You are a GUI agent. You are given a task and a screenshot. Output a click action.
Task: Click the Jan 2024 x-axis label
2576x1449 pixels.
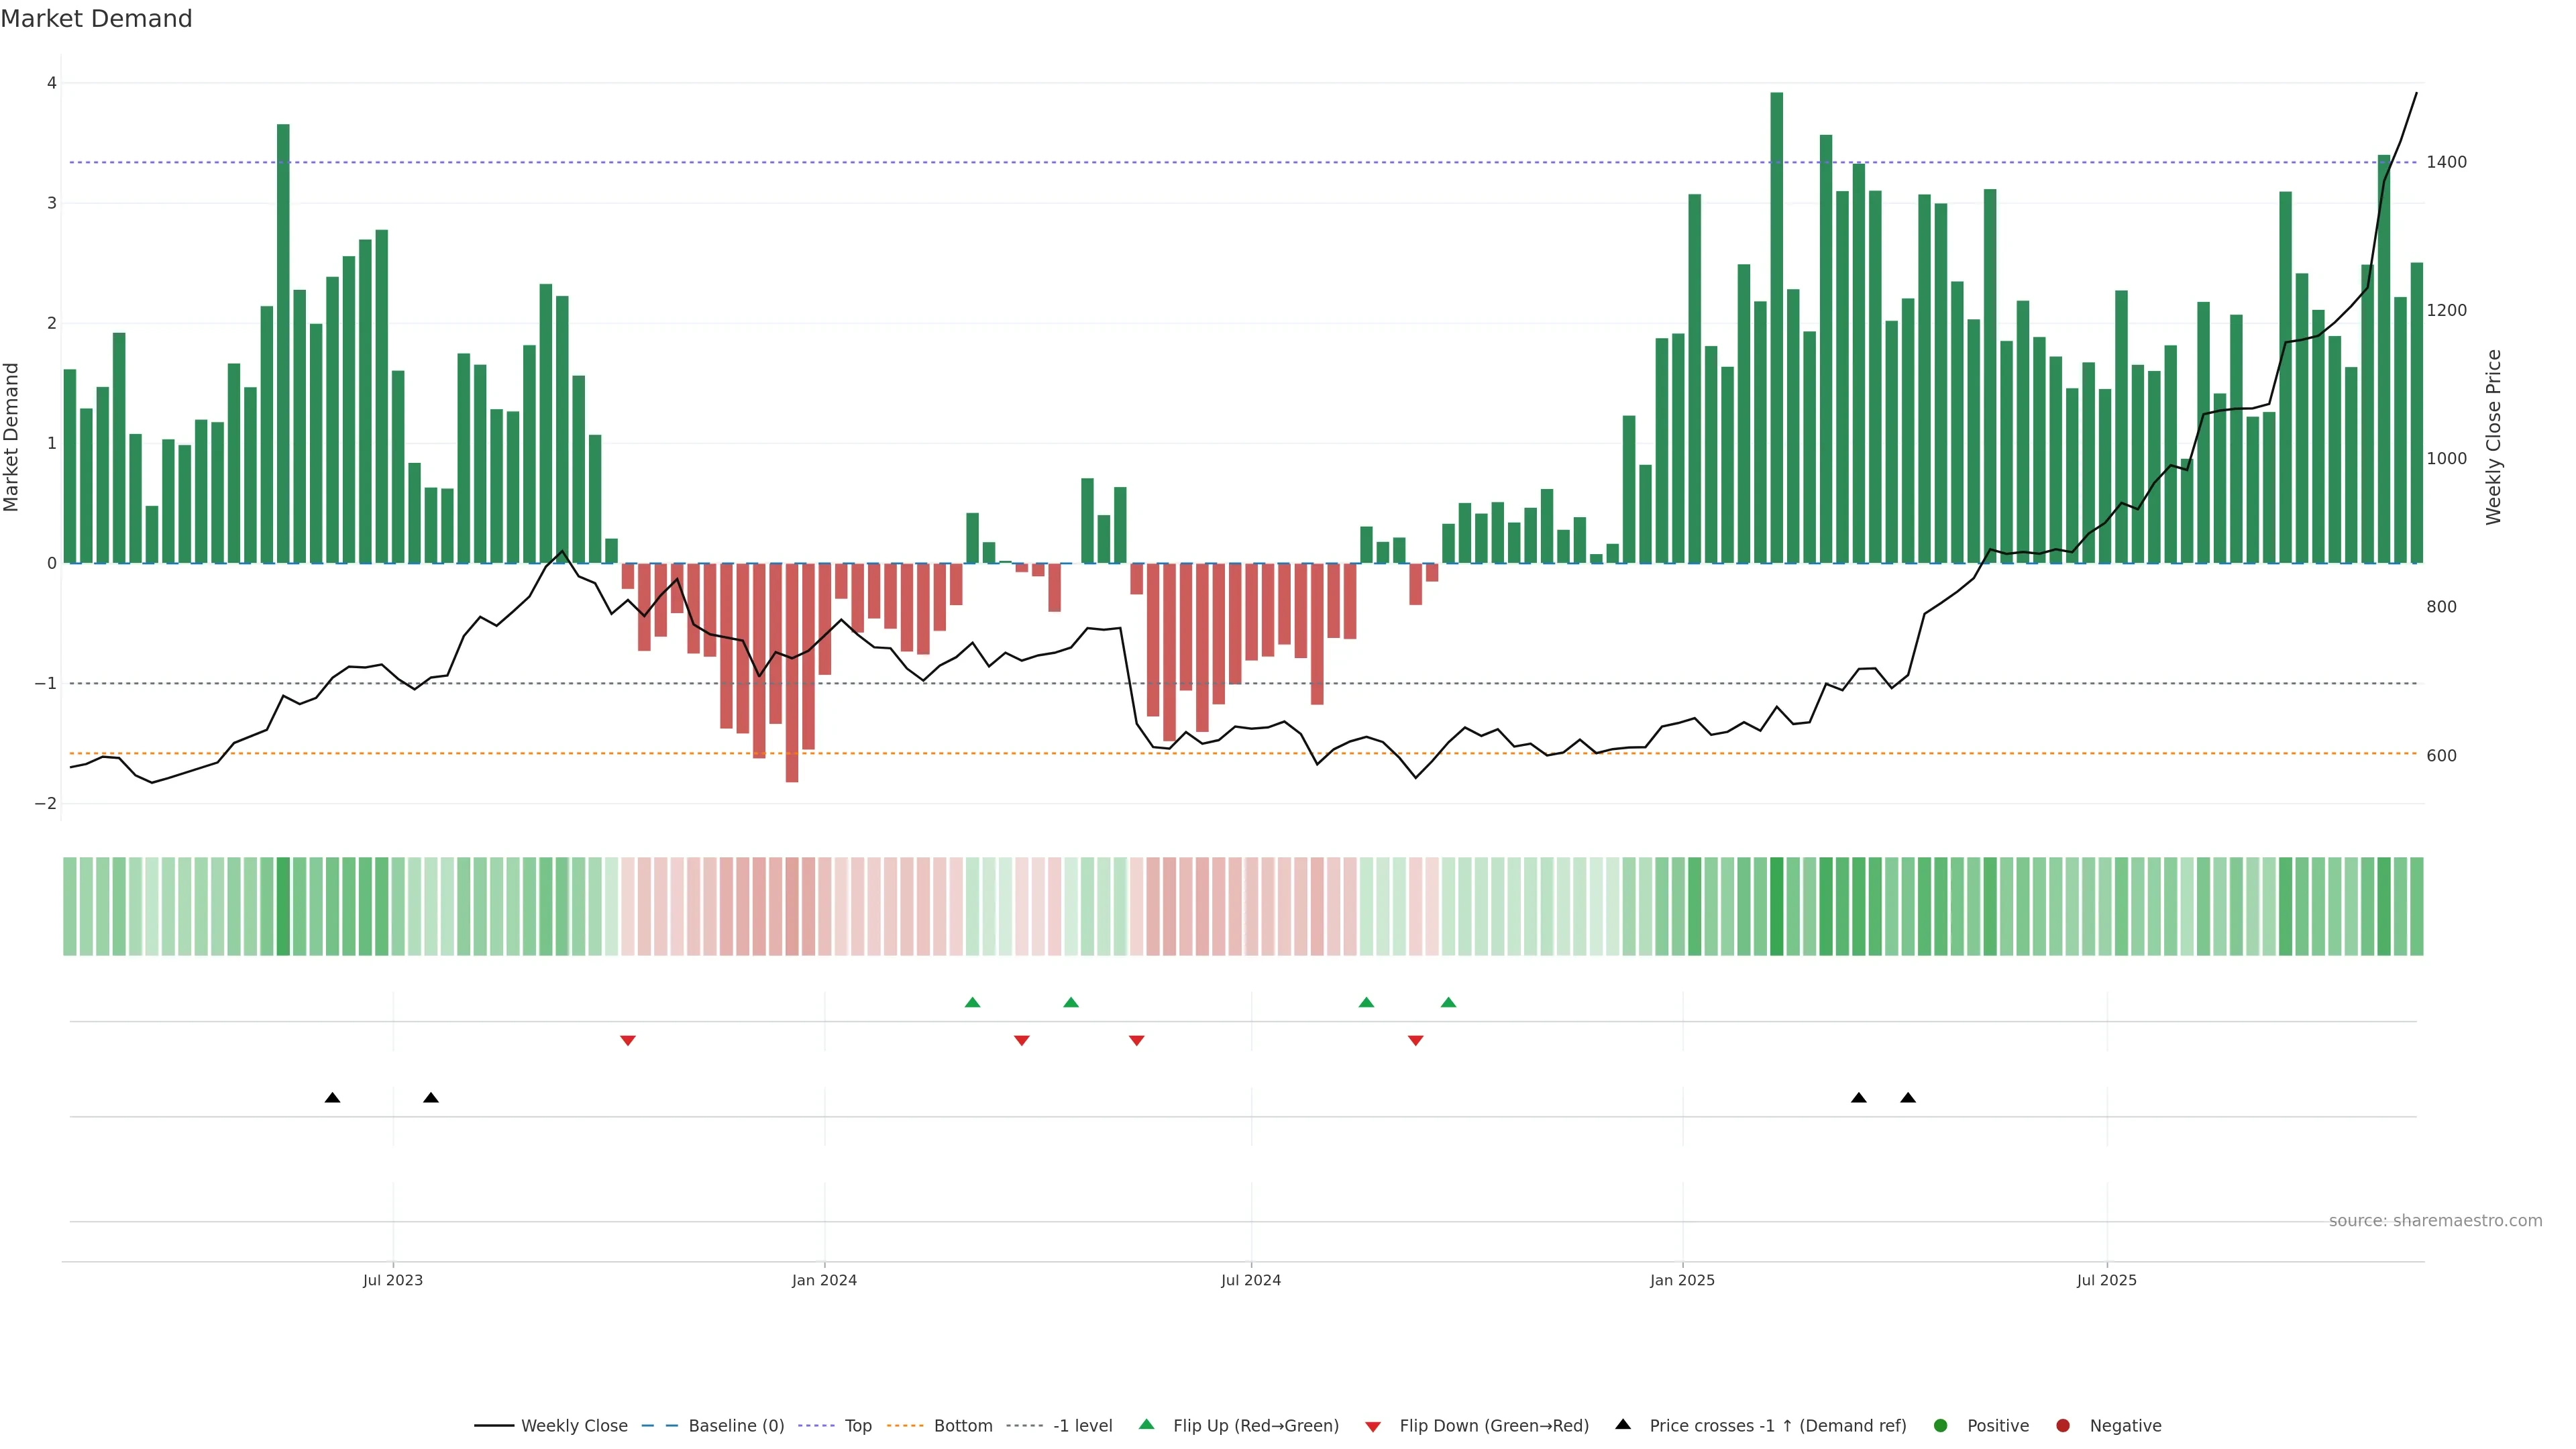(x=824, y=1280)
